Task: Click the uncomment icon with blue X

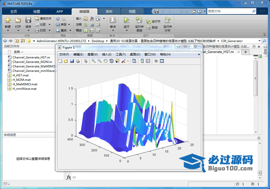Action: coord(92,25)
